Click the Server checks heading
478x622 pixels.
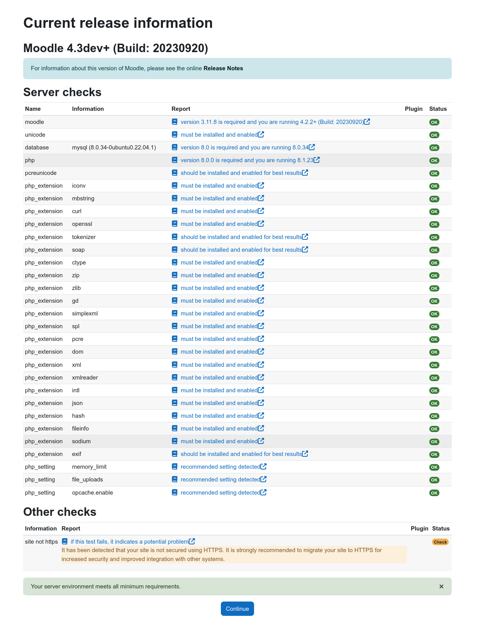pyautogui.click(x=63, y=92)
